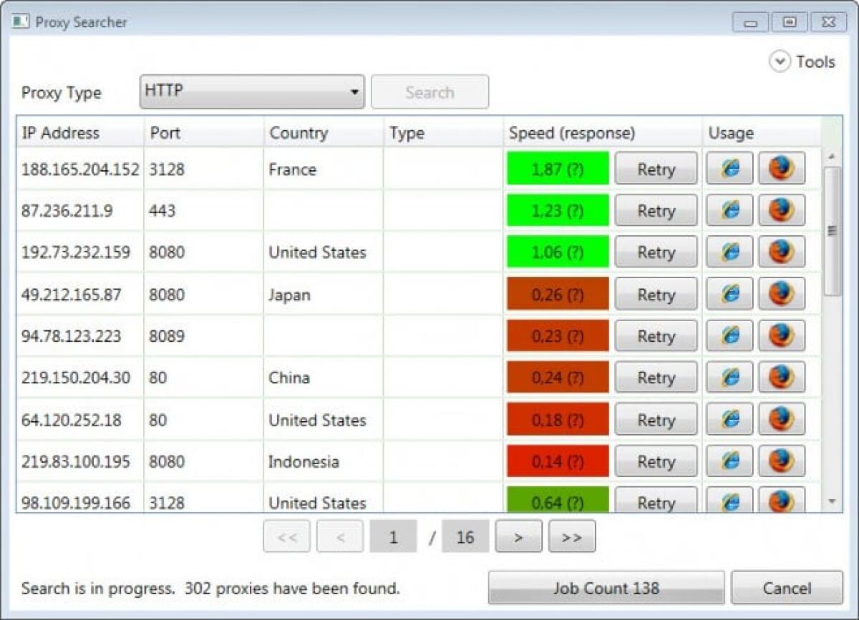Launch Firefox using proxy 87.236.211.9

[782, 210]
